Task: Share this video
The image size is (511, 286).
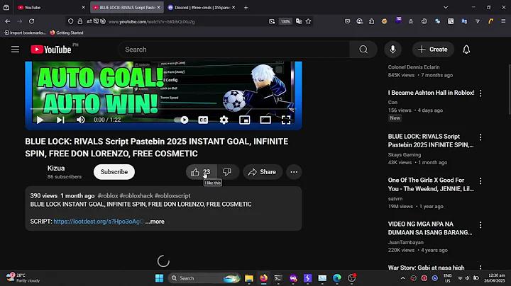Action: coord(262,172)
